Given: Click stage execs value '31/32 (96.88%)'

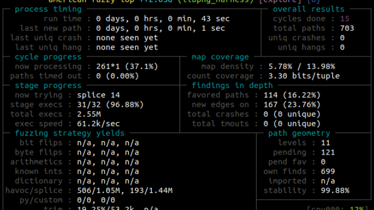Looking at the screenshot, I should (x=110, y=104).
